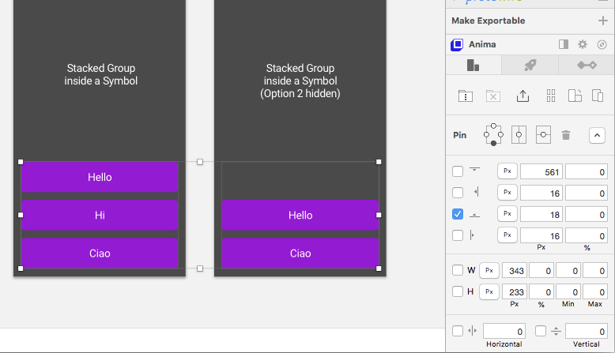Enable the W width constraint checkbox
The width and height of the screenshot is (615, 353).
pos(458,270)
